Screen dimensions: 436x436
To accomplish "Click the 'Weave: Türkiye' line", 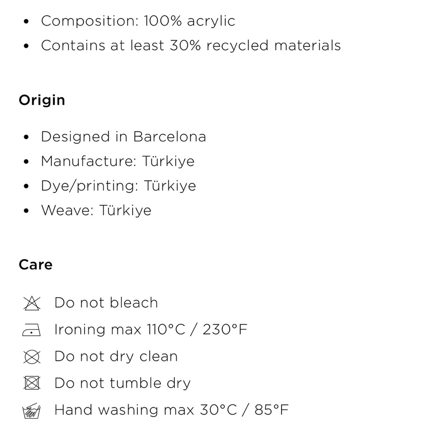I will [x=96, y=210].
